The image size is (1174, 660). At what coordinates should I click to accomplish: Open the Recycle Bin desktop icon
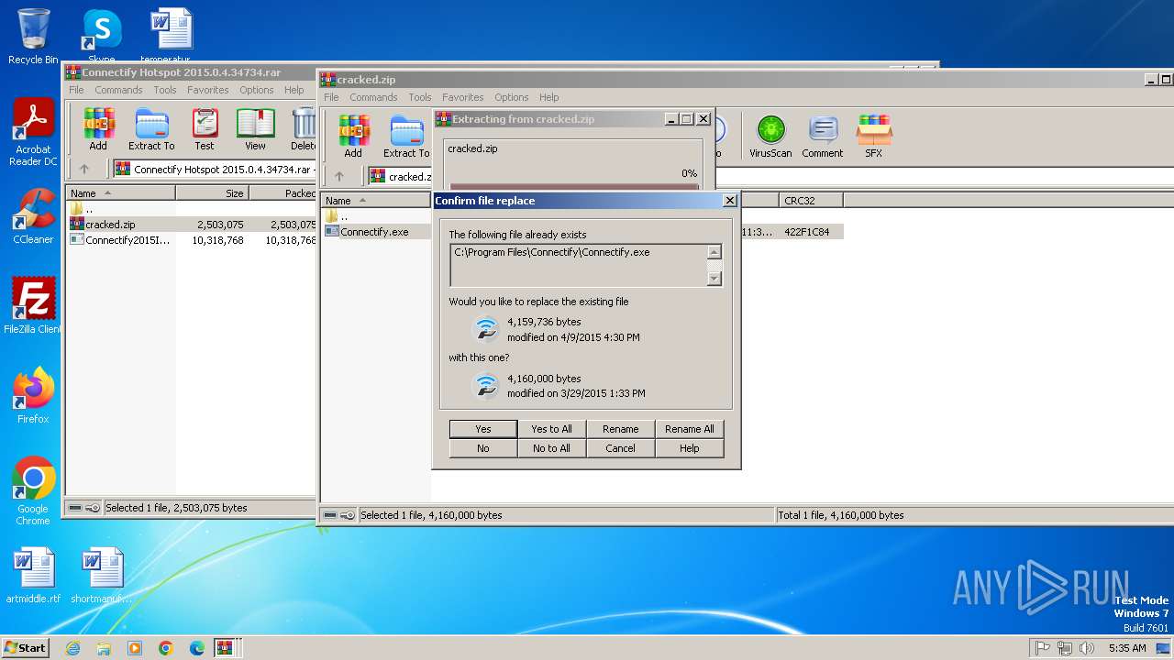[33, 37]
